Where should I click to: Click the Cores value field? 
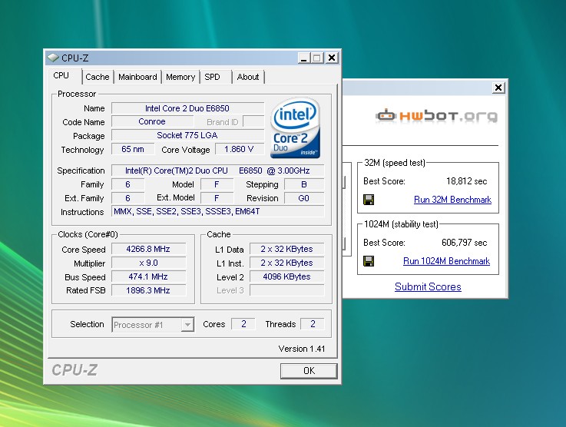coord(243,324)
